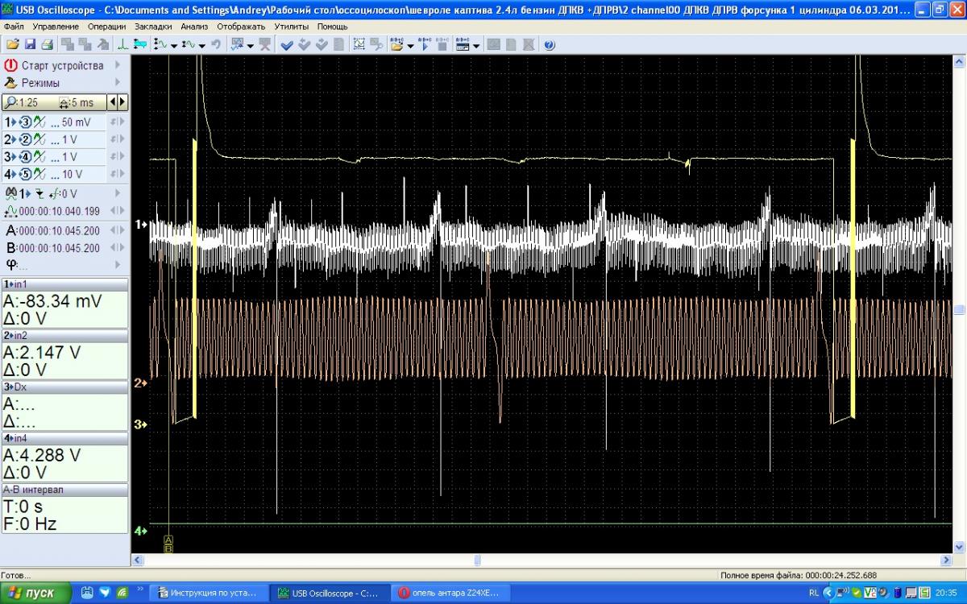Image resolution: width=967 pixels, height=604 pixels.
Task: Open the Управление menu
Action: (x=56, y=27)
